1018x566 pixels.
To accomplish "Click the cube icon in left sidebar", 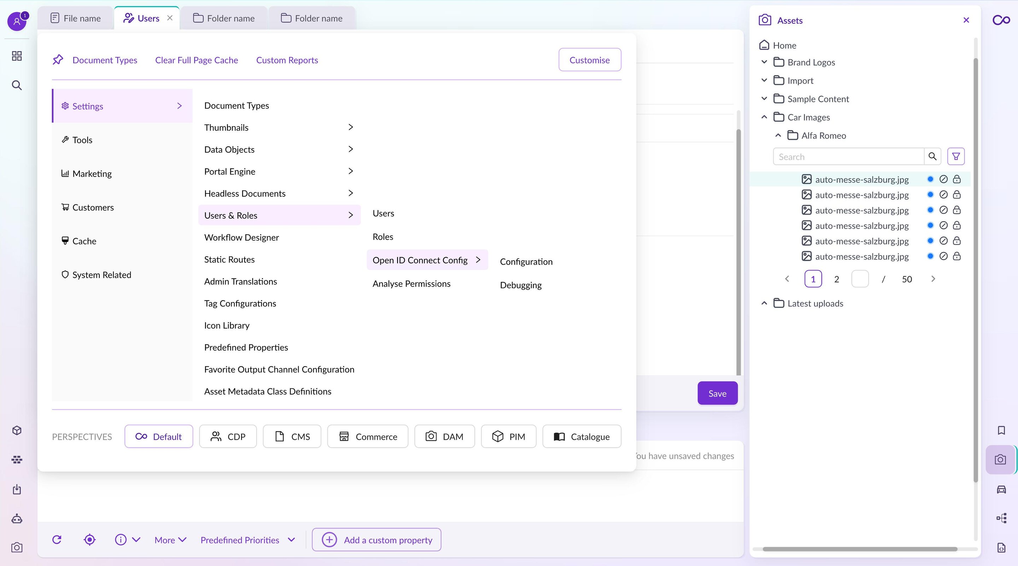I will (17, 430).
